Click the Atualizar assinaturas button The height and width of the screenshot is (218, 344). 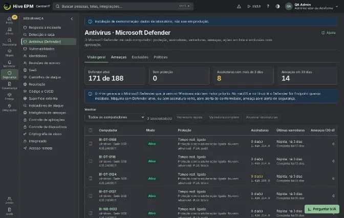pyautogui.click(x=262, y=117)
